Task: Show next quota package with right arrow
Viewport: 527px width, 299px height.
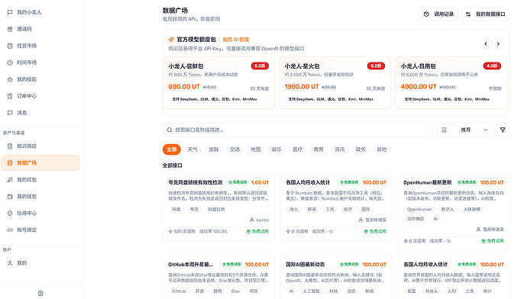Action: coord(498,43)
